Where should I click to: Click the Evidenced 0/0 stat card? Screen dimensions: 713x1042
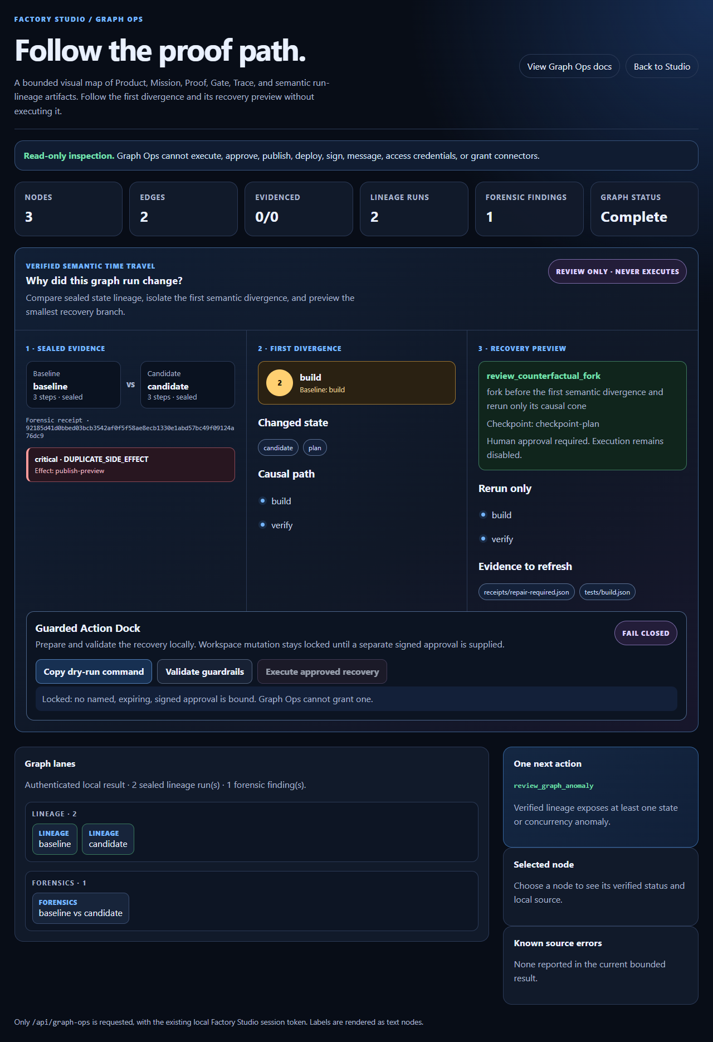pyautogui.click(x=299, y=209)
